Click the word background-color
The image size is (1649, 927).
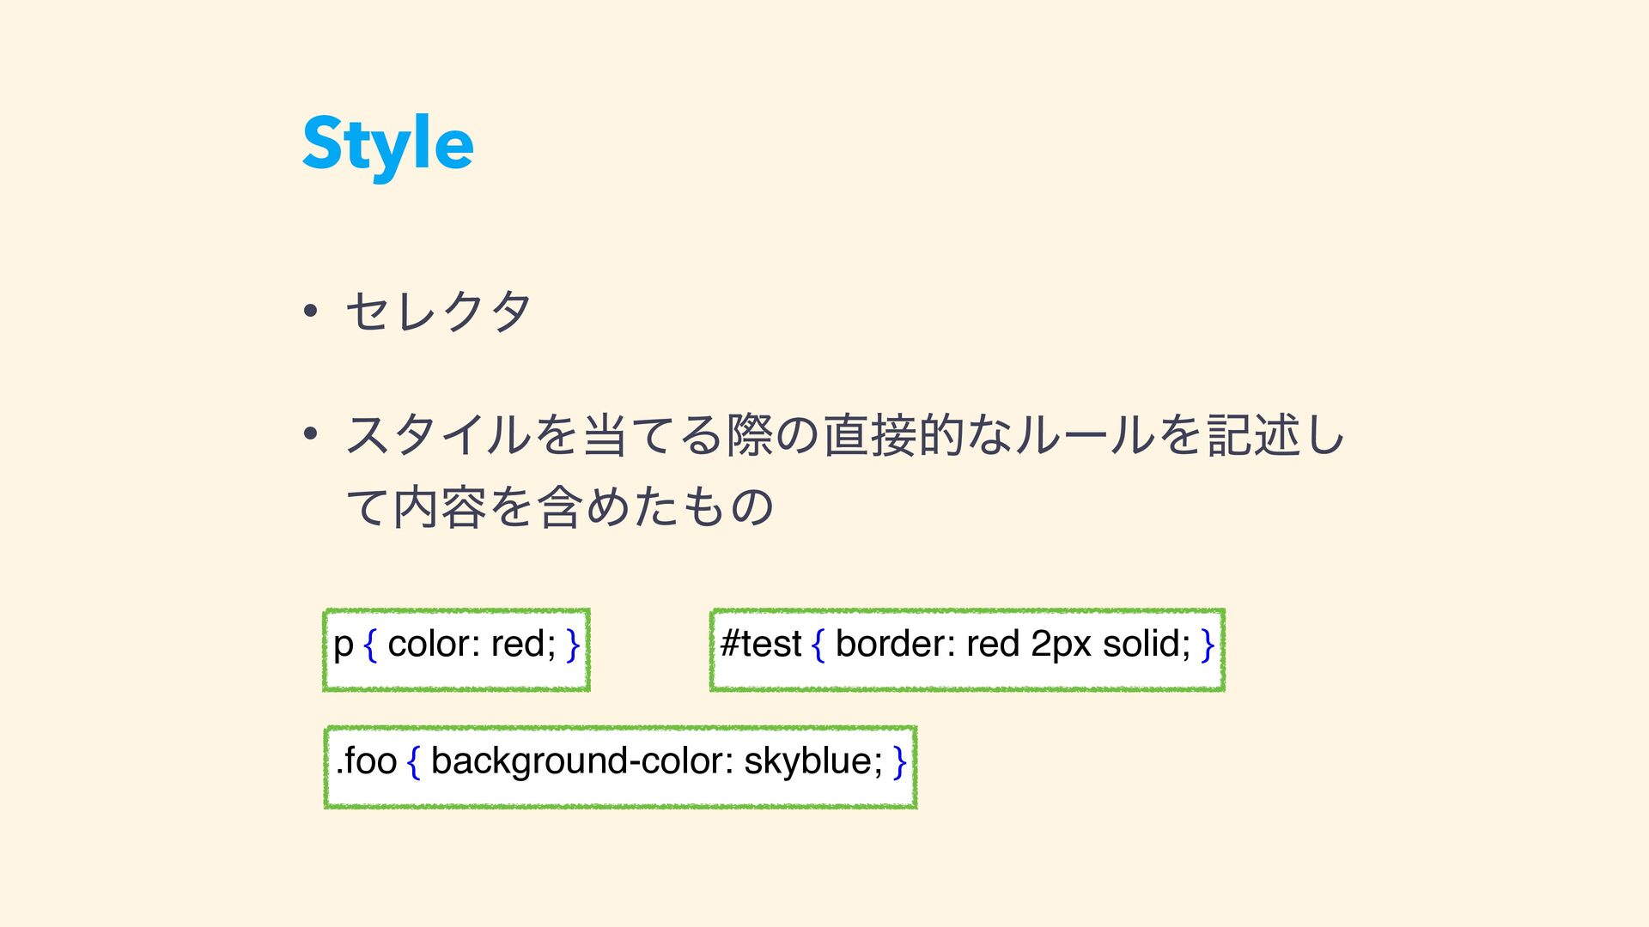[x=582, y=762]
